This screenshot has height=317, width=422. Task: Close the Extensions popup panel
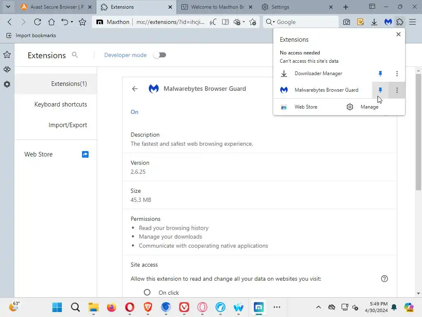(399, 34)
